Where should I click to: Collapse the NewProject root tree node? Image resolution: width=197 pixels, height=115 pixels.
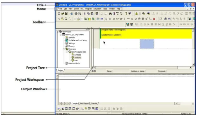point(58,32)
